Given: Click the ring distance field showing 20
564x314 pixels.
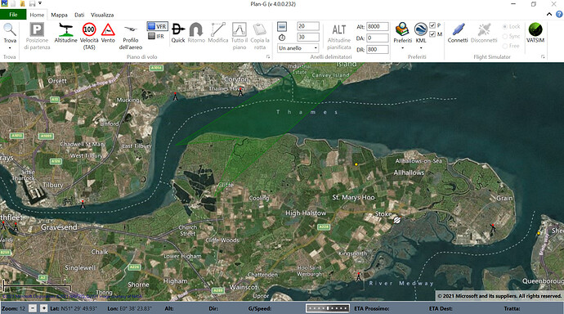Looking at the screenshot, I should (308, 26).
